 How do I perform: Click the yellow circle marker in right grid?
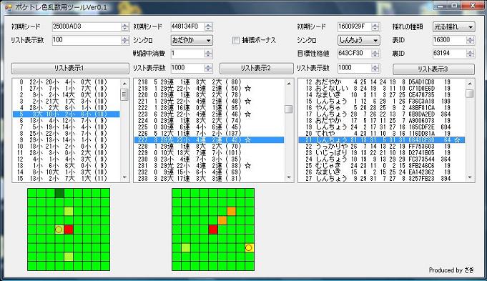pos(248,247)
